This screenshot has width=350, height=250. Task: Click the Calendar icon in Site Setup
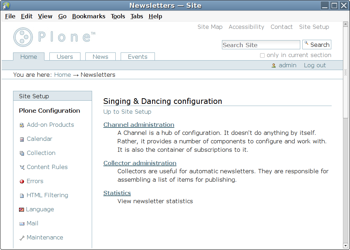(x=22, y=139)
